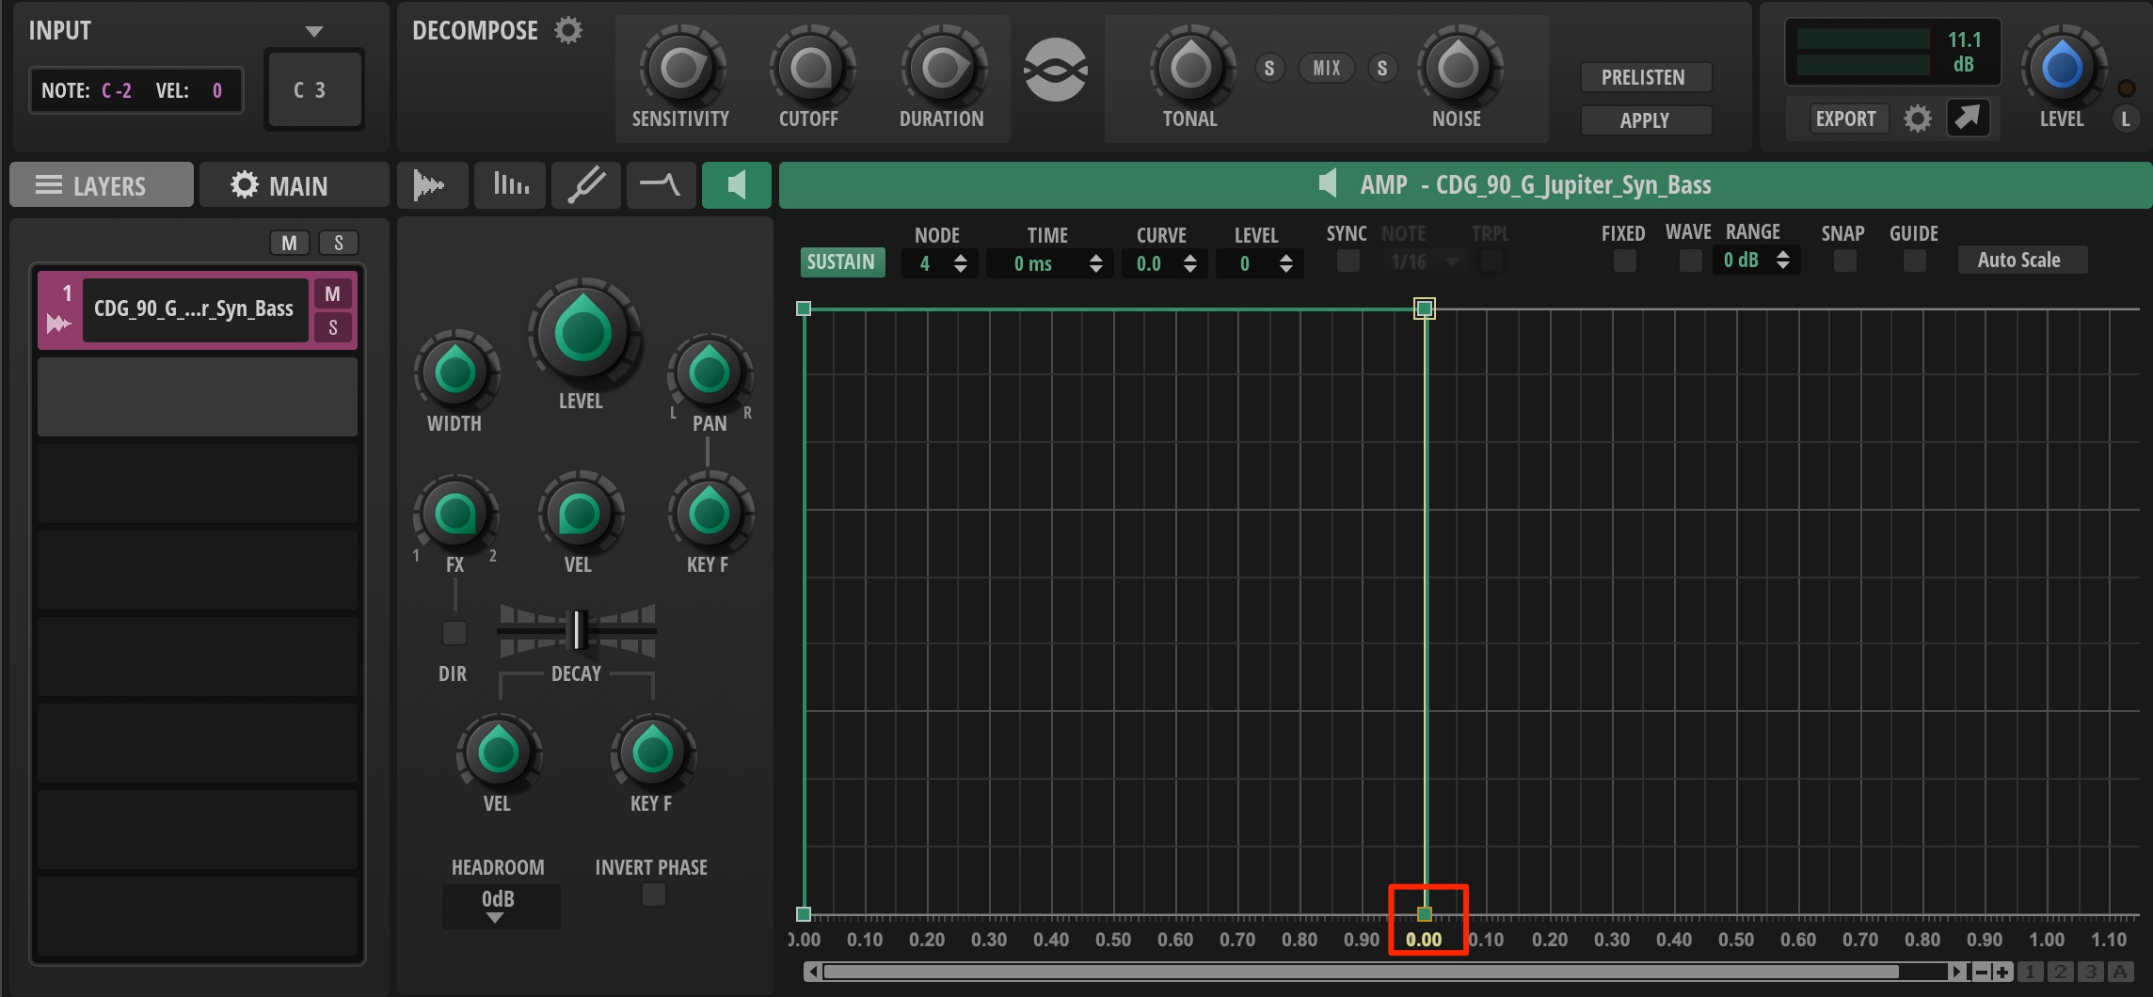Select the green AMP speaker tab

737,184
